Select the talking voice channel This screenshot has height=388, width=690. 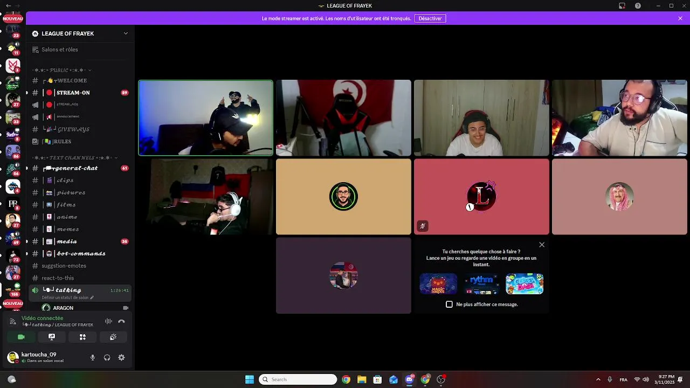[81, 293]
